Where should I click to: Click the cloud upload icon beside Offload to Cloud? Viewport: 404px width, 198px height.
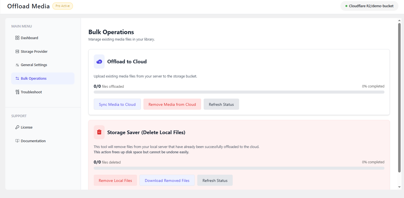point(99,61)
